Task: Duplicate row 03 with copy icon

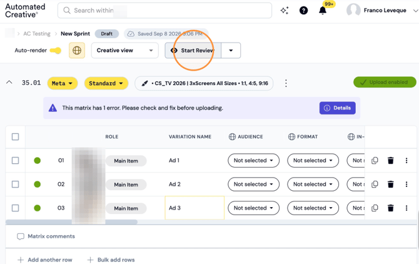Action: (375, 208)
